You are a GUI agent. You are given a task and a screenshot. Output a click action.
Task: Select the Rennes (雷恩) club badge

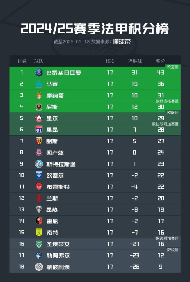pyautogui.click(x=39, y=221)
